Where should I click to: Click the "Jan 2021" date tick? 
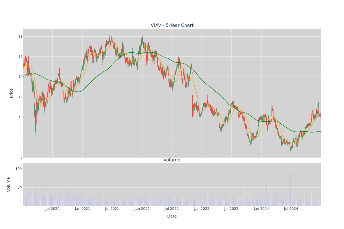83,209
